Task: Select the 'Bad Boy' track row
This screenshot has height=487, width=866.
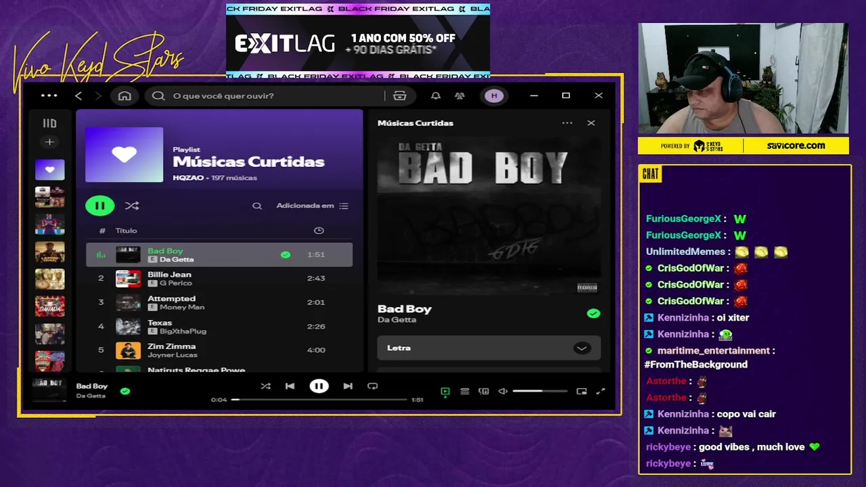Action: (219, 254)
